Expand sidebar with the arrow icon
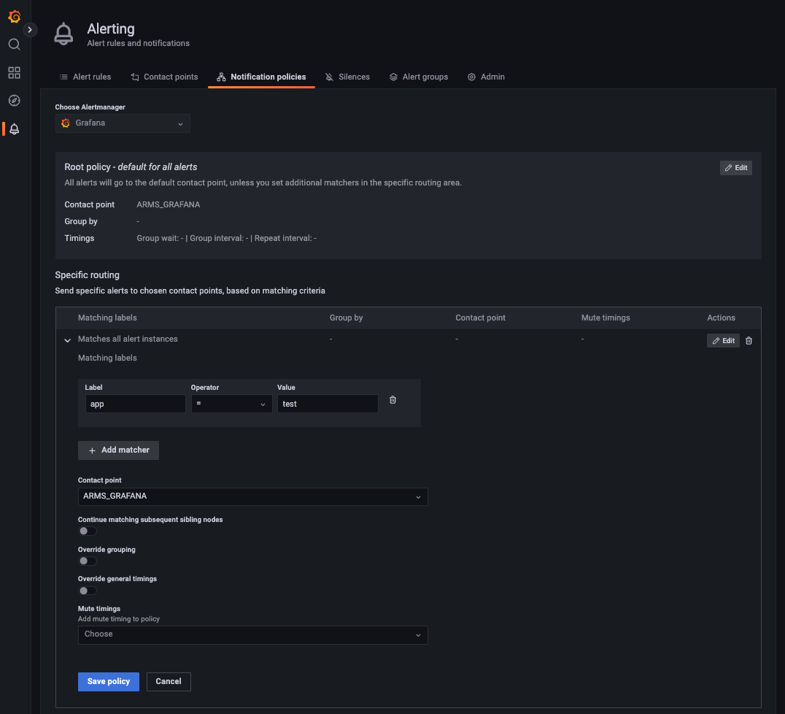 (30, 29)
